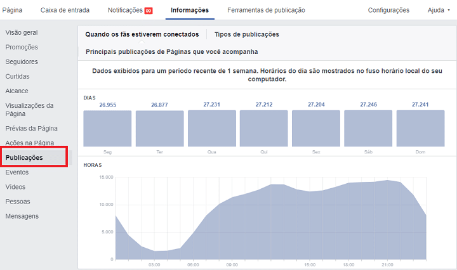The width and height of the screenshot is (457, 270).
Task: Open Visualizações da Página section
Action: pos(29,110)
